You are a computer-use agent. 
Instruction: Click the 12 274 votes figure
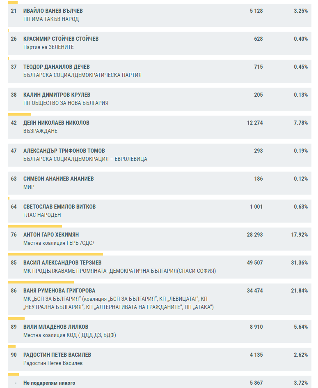tap(255, 123)
